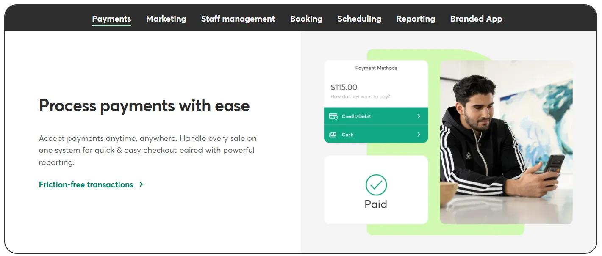Switch to the Marketing tab
Screen dimensions: 602x256
(166, 19)
